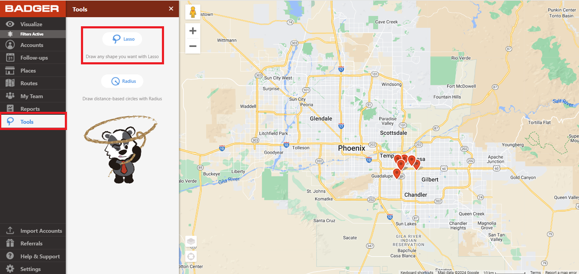Click the St. Johns map label
Image resolution: width=579 pixels, height=274 pixels.
point(316,191)
